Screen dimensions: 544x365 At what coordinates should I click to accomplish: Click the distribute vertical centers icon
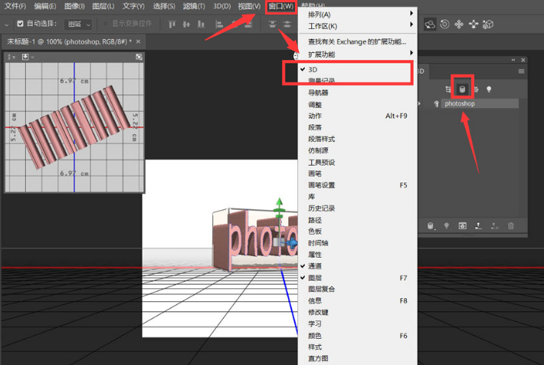(x=287, y=25)
